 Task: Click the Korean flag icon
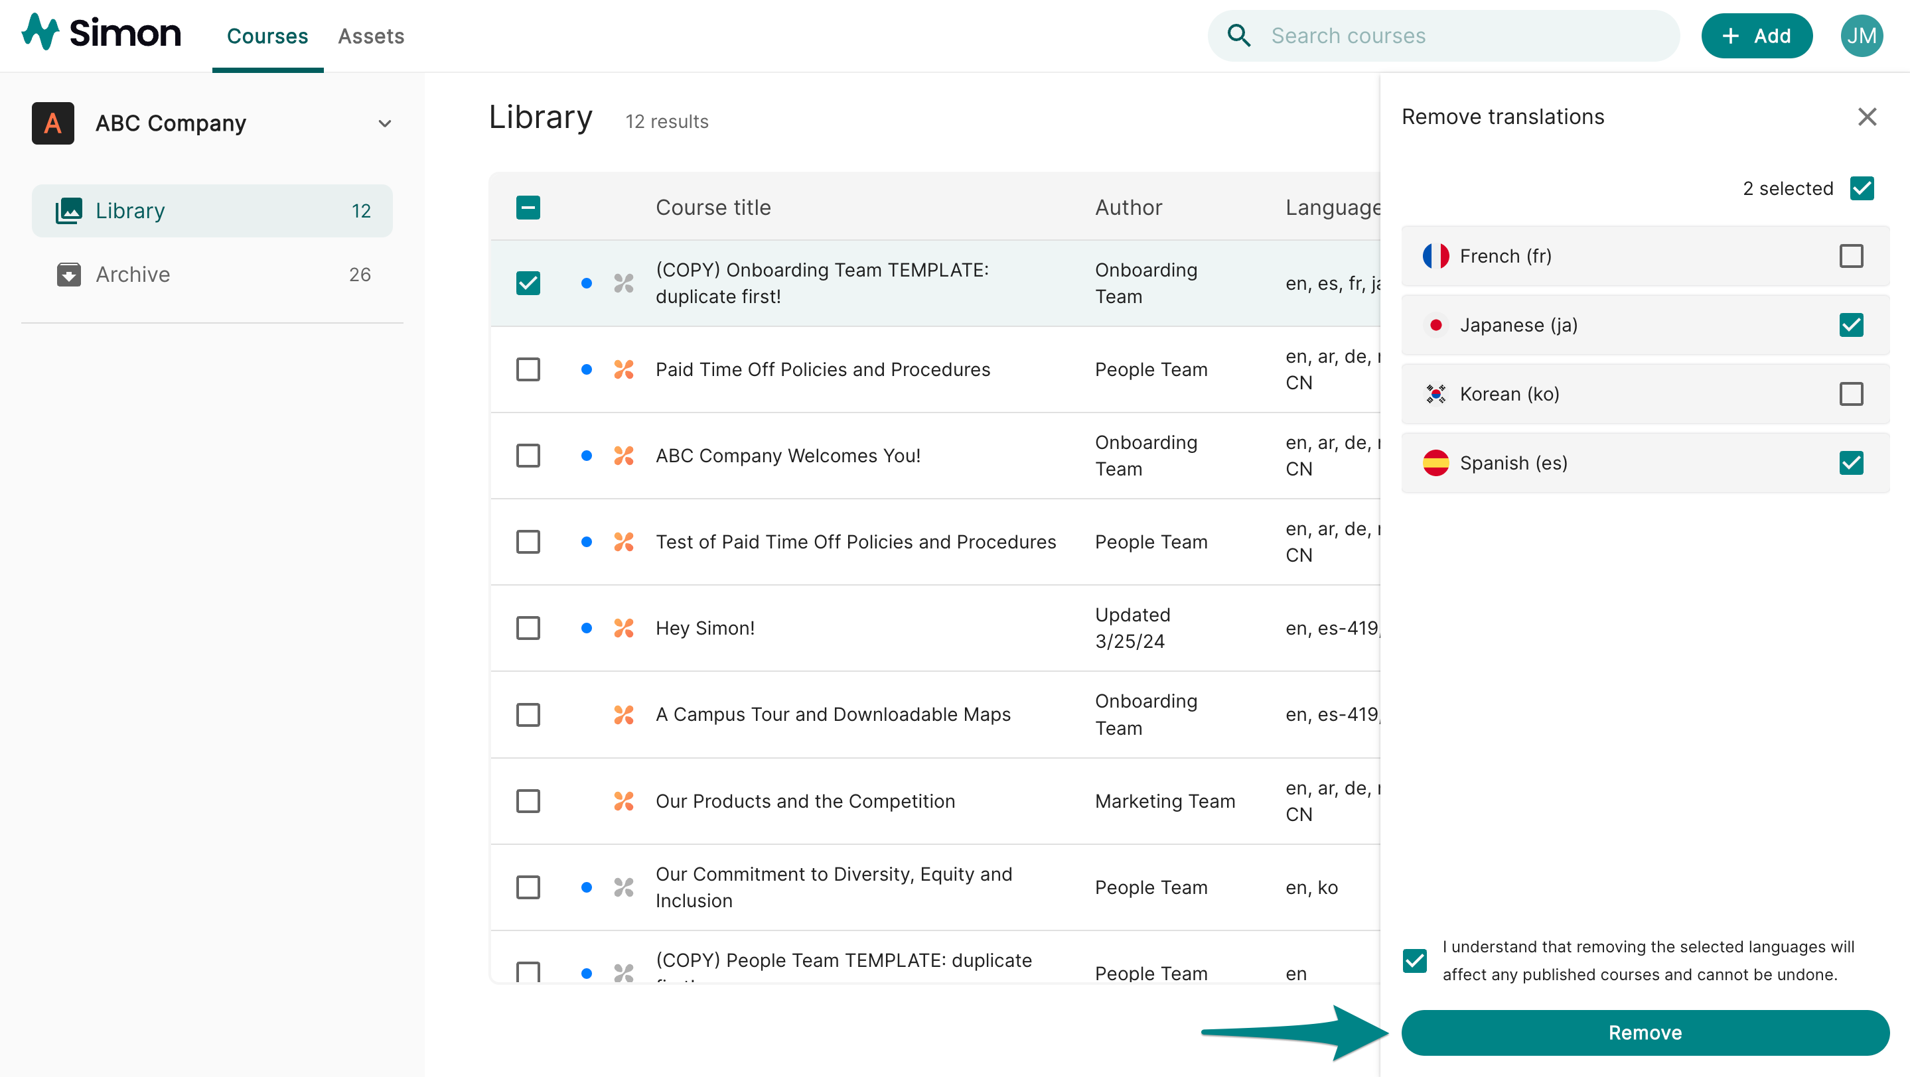pyautogui.click(x=1435, y=393)
